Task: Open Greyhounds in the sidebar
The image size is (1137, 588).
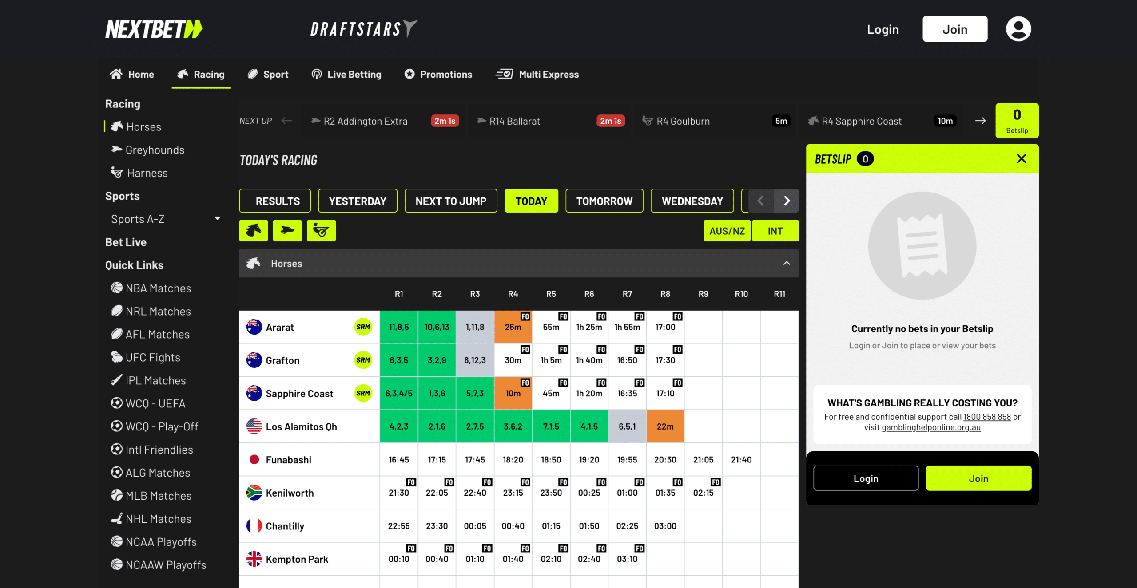Action: (x=155, y=150)
